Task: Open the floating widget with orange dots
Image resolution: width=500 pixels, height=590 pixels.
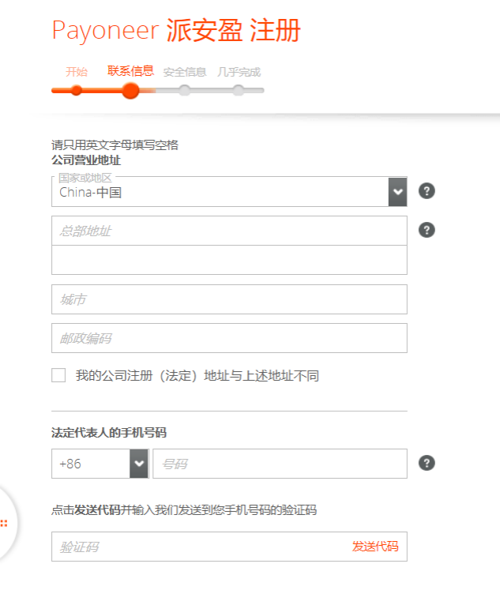Action: (x=5, y=523)
